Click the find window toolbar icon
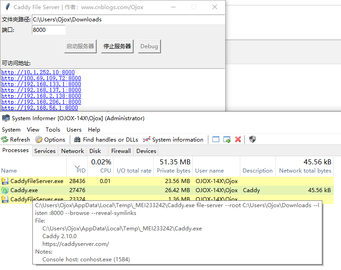 (x=216, y=139)
